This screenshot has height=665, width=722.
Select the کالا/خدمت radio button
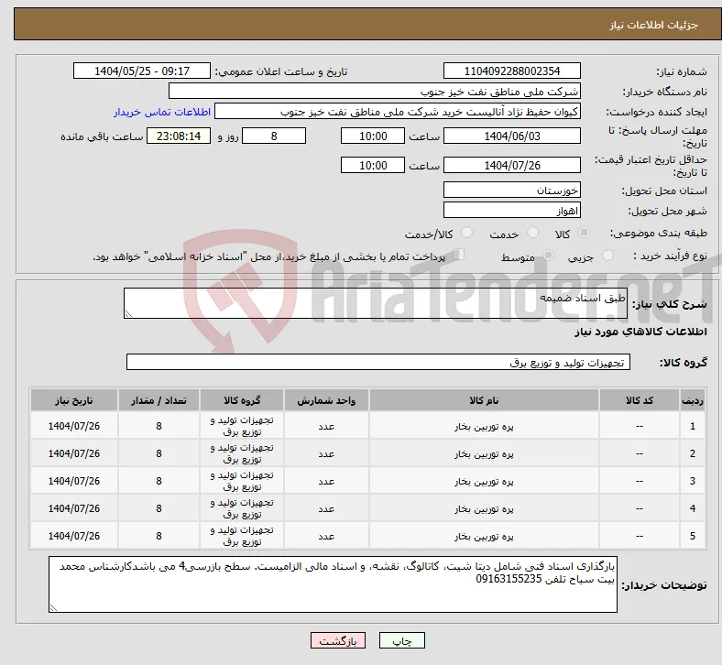(466, 233)
